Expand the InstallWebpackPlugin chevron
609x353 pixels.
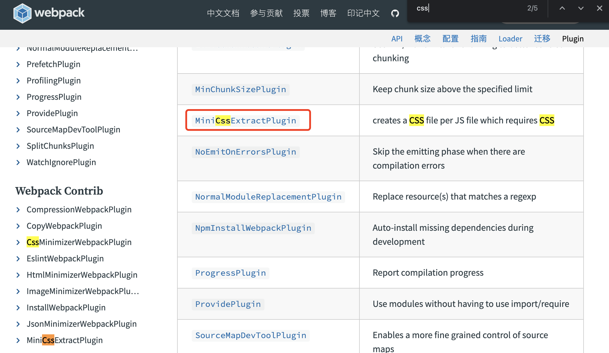coord(18,307)
